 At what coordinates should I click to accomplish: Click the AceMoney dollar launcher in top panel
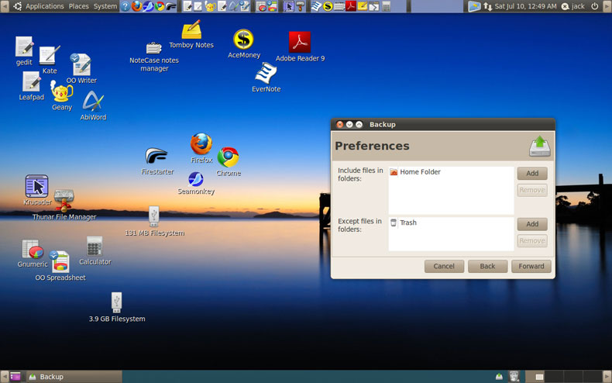328,6
